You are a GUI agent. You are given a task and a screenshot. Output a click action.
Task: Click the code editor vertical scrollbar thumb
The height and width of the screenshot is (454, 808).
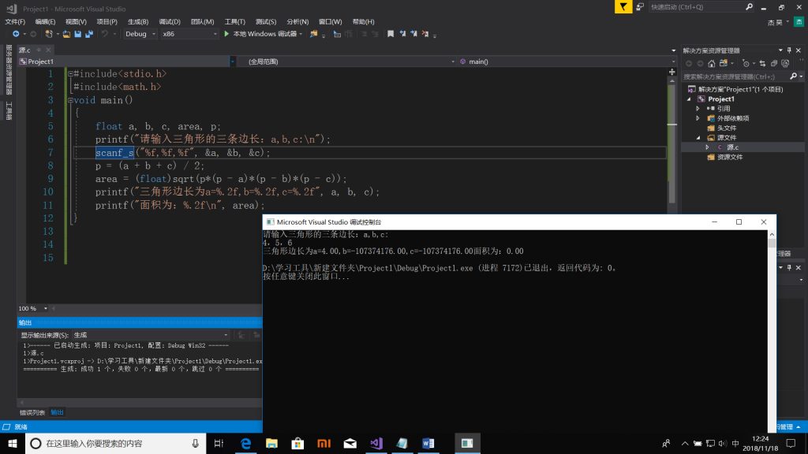tap(672, 144)
